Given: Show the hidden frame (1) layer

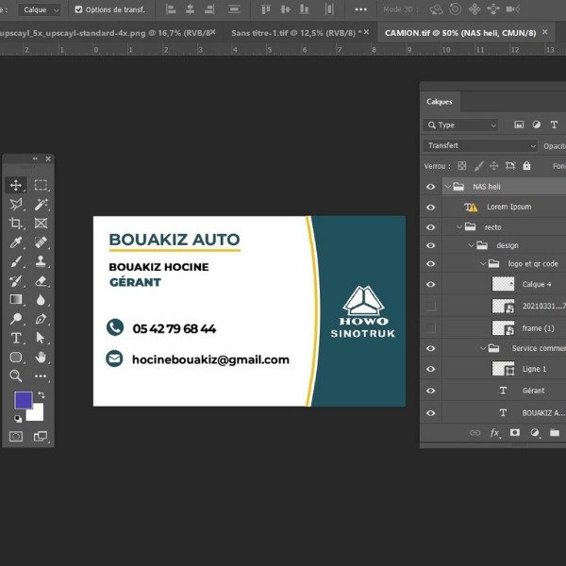Looking at the screenshot, I should pos(430,327).
